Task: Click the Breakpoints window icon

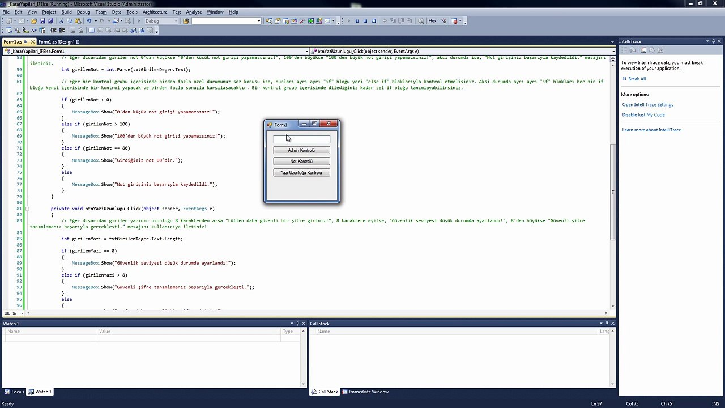Action: tap(454, 21)
